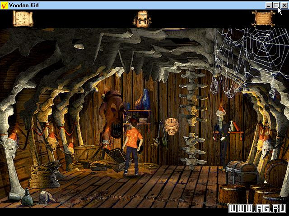This screenshot has width=289, height=216.
Task: Click the skull clock on the wall
Action: pos(172,126)
